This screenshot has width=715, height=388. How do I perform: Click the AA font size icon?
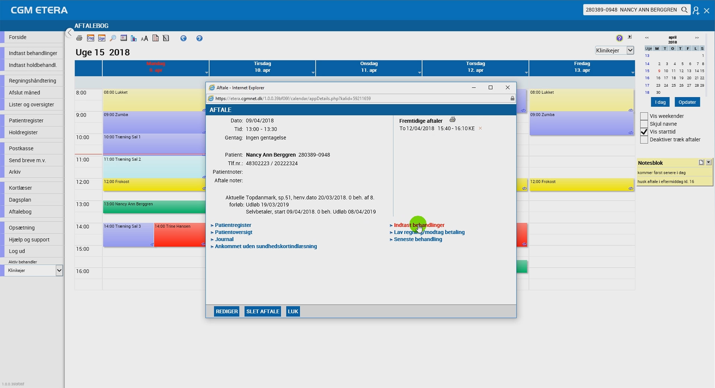click(144, 38)
